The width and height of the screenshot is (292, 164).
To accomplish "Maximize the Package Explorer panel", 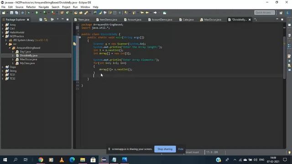I will (x=68, y=19).
